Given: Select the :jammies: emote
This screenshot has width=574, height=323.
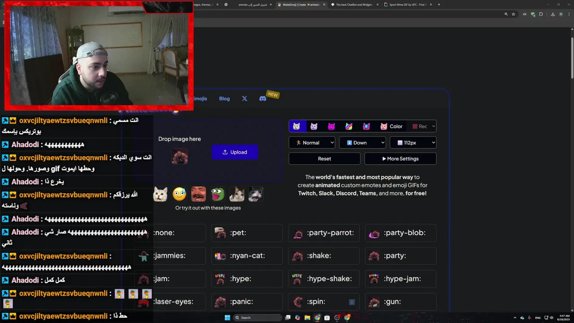Looking at the screenshot, I should tap(170, 256).
